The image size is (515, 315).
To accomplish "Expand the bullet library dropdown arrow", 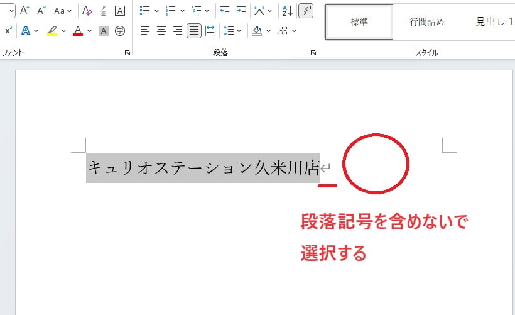I will [x=156, y=11].
